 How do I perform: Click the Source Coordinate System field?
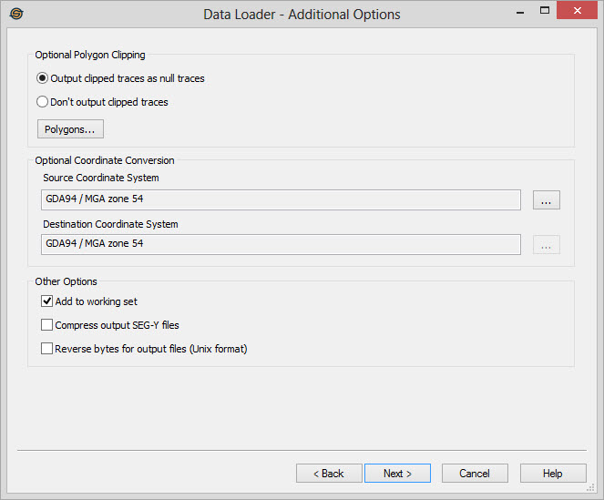(281, 200)
